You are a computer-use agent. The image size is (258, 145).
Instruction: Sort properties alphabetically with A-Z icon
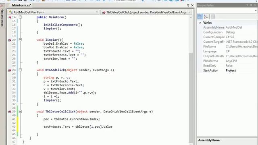206,17
